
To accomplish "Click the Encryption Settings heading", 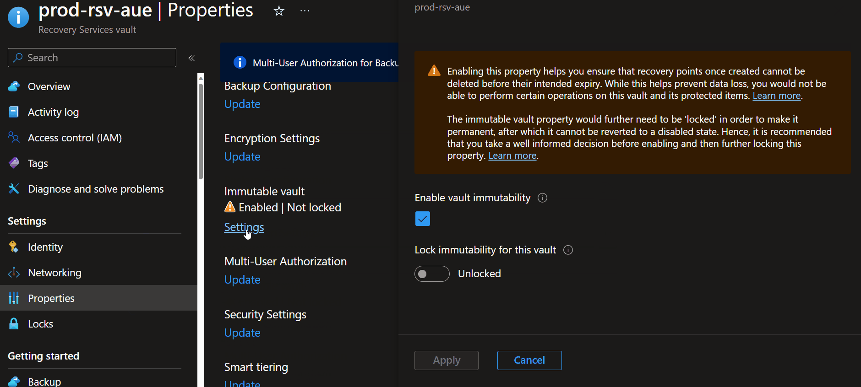I will tap(272, 138).
